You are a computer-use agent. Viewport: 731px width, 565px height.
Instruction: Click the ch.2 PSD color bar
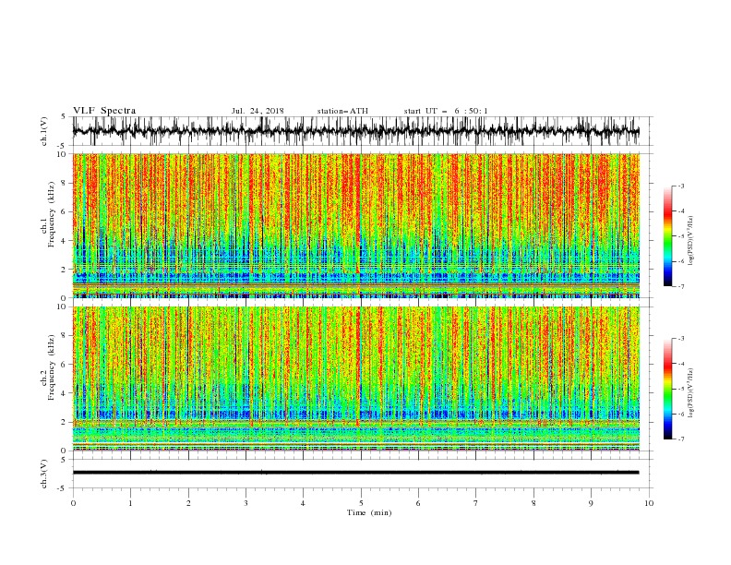click(x=667, y=389)
